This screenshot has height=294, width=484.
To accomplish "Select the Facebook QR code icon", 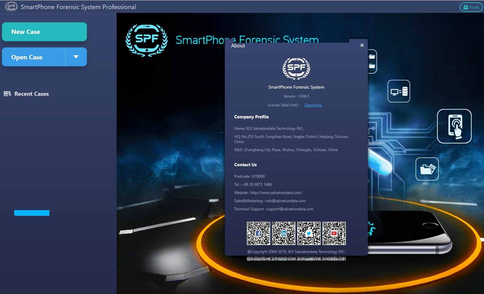I will [x=258, y=233].
